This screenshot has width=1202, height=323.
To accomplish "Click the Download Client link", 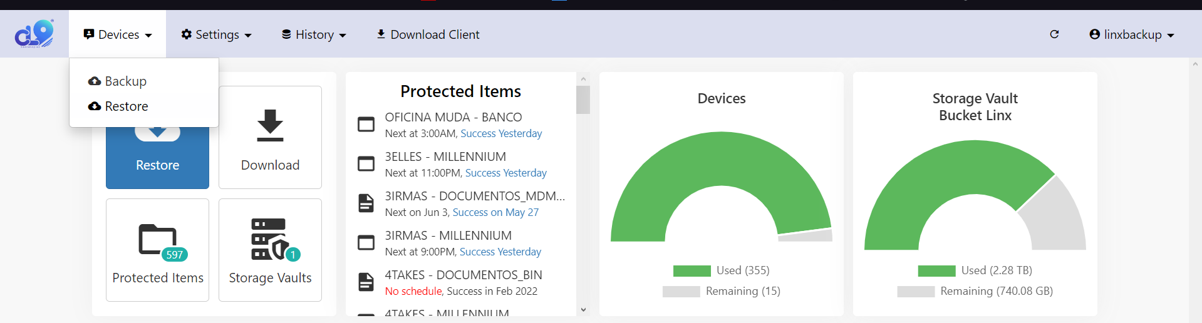I will pos(428,34).
